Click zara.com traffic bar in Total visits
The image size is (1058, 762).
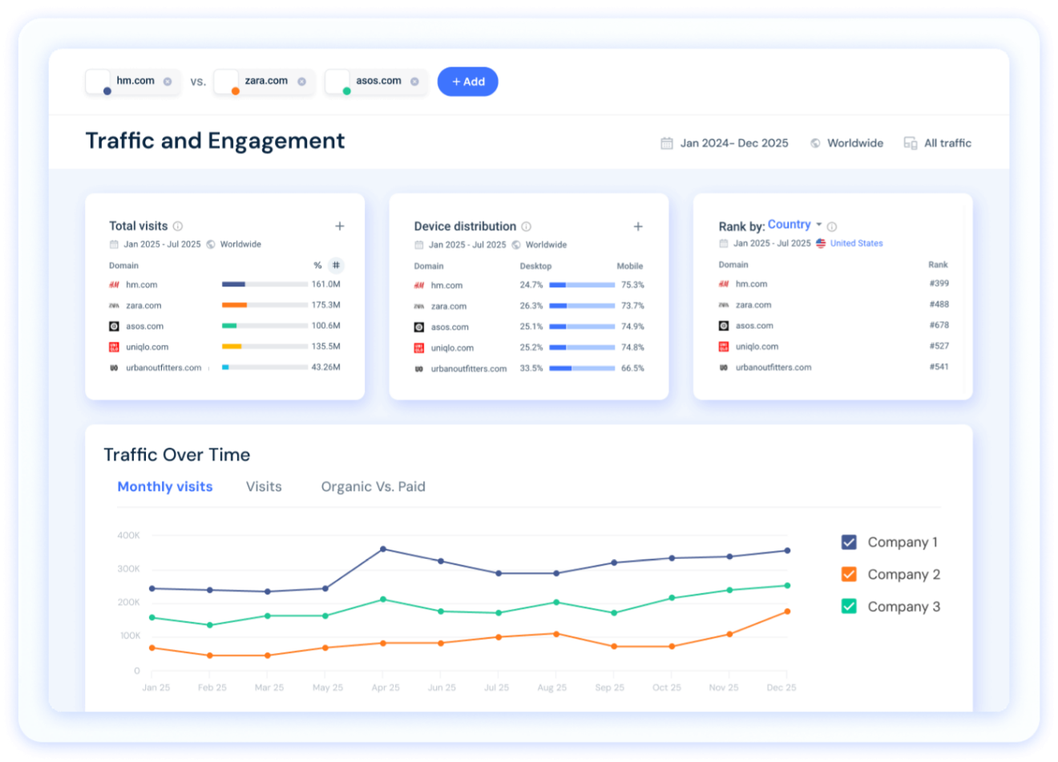pyautogui.click(x=264, y=306)
